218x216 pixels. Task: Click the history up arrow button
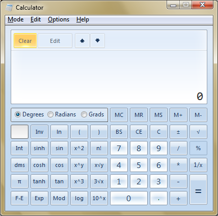click(82, 41)
